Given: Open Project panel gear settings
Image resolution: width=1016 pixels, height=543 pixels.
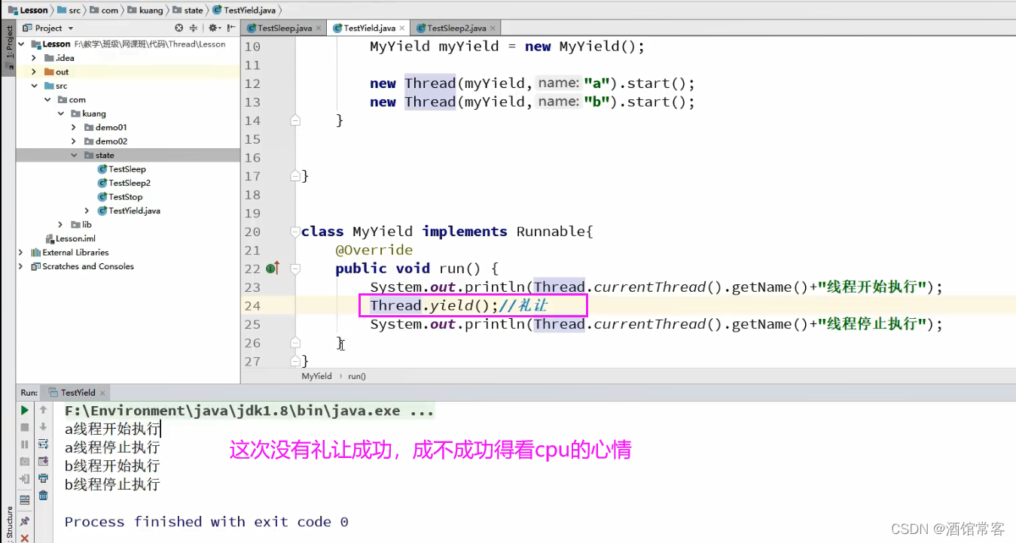Looking at the screenshot, I should point(214,28).
